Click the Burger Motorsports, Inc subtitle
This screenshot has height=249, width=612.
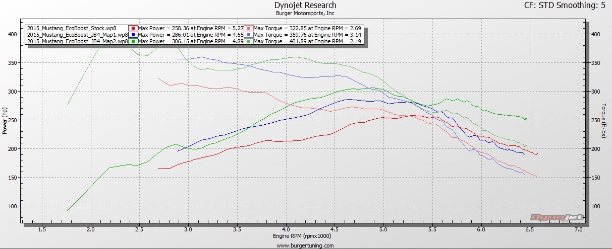pos(305,14)
